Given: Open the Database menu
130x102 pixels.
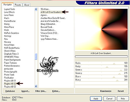Looking at the screenshot, I should (x=10, y=91).
